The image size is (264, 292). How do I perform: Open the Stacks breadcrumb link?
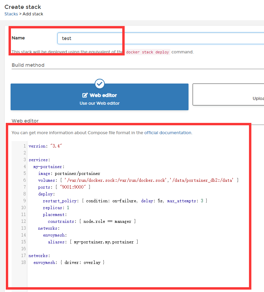(11, 14)
